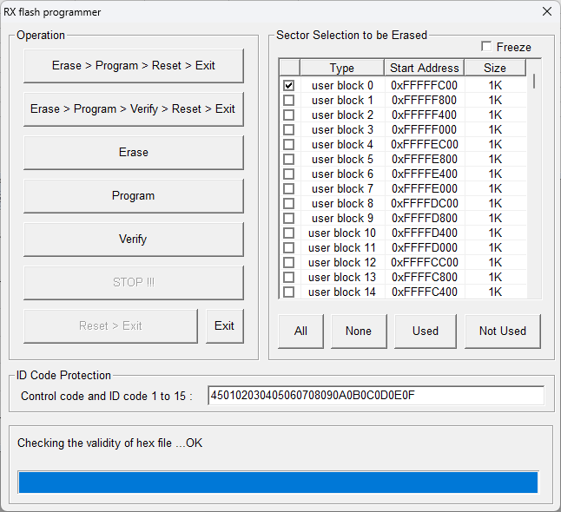Run the Verify operation
The image size is (561, 512).
[133, 240]
